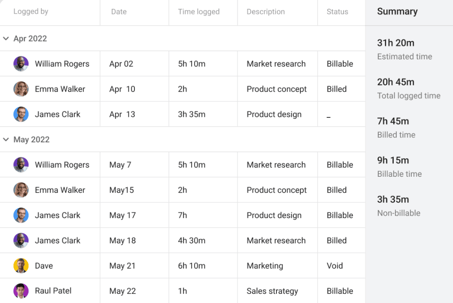
Task: Collapse the May 2022 group
Action: point(6,139)
